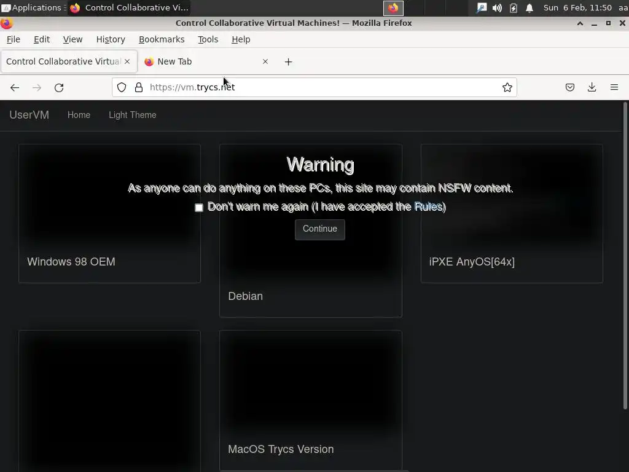
Task: Click the volume speaker tray icon
Action: click(497, 7)
